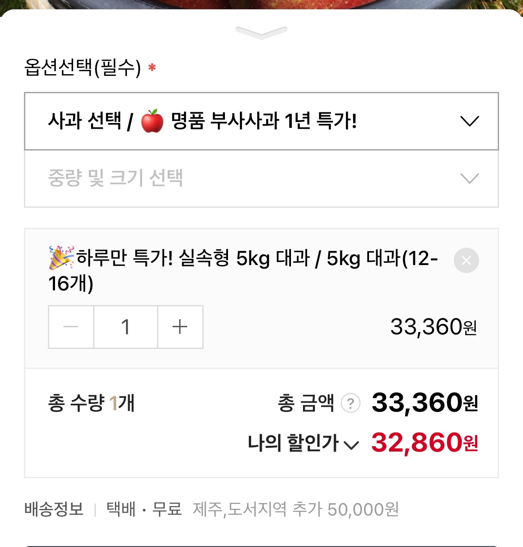
Task: Tap the chevron on 중량 및 크기 선택
Action: coord(469,178)
